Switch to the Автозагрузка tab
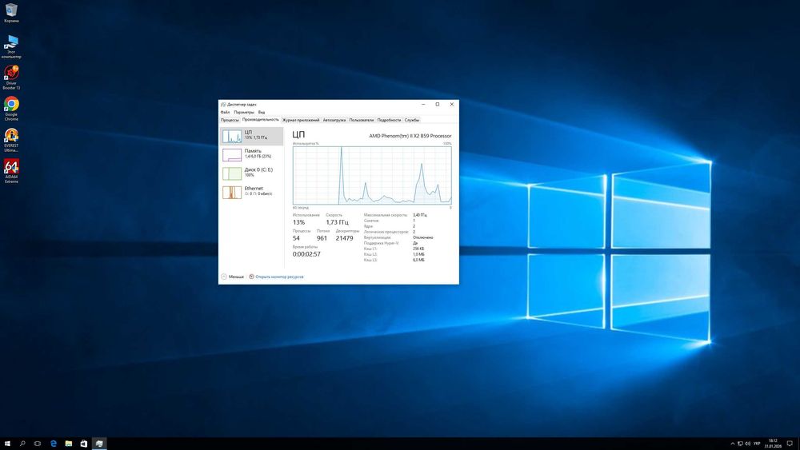Screen dimensions: 800x450 [x=334, y=120]
